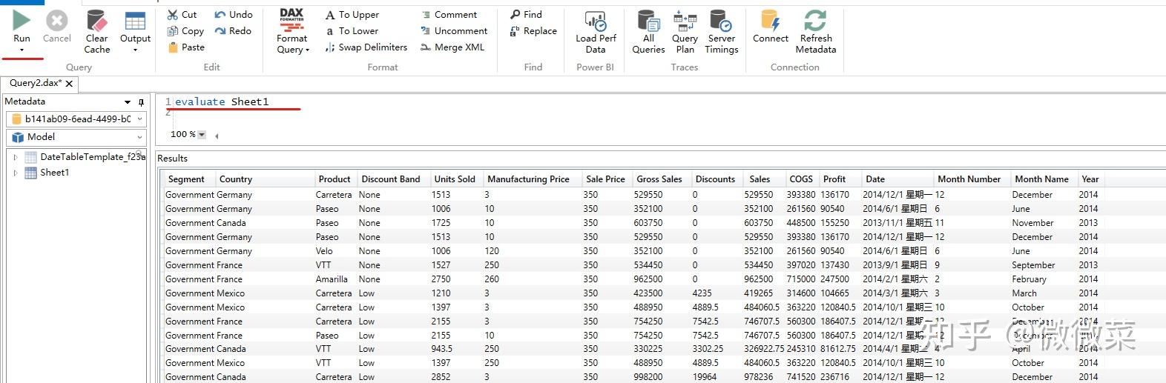This screenshot has height=383, width=1166.
Task: Toggle the Server Timings trace
Action: point(721,21)
